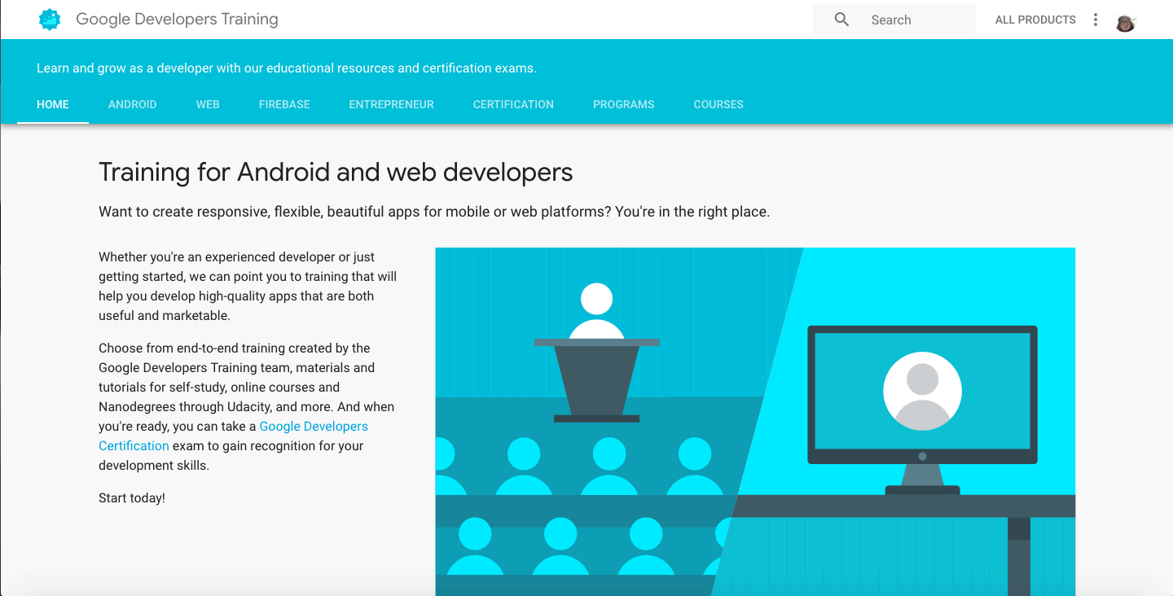The image size is (1173, 596).
Task: Select the HOME tab
Action: click(52, 104)
